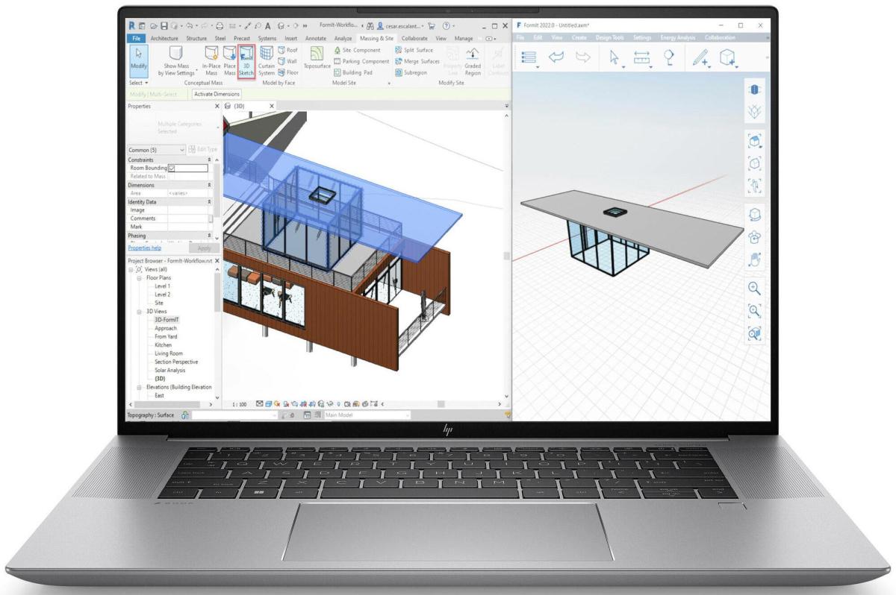Screen dimensions: 896x595
Task: Collapse Elevations tree node
Action: pos(139,387)
